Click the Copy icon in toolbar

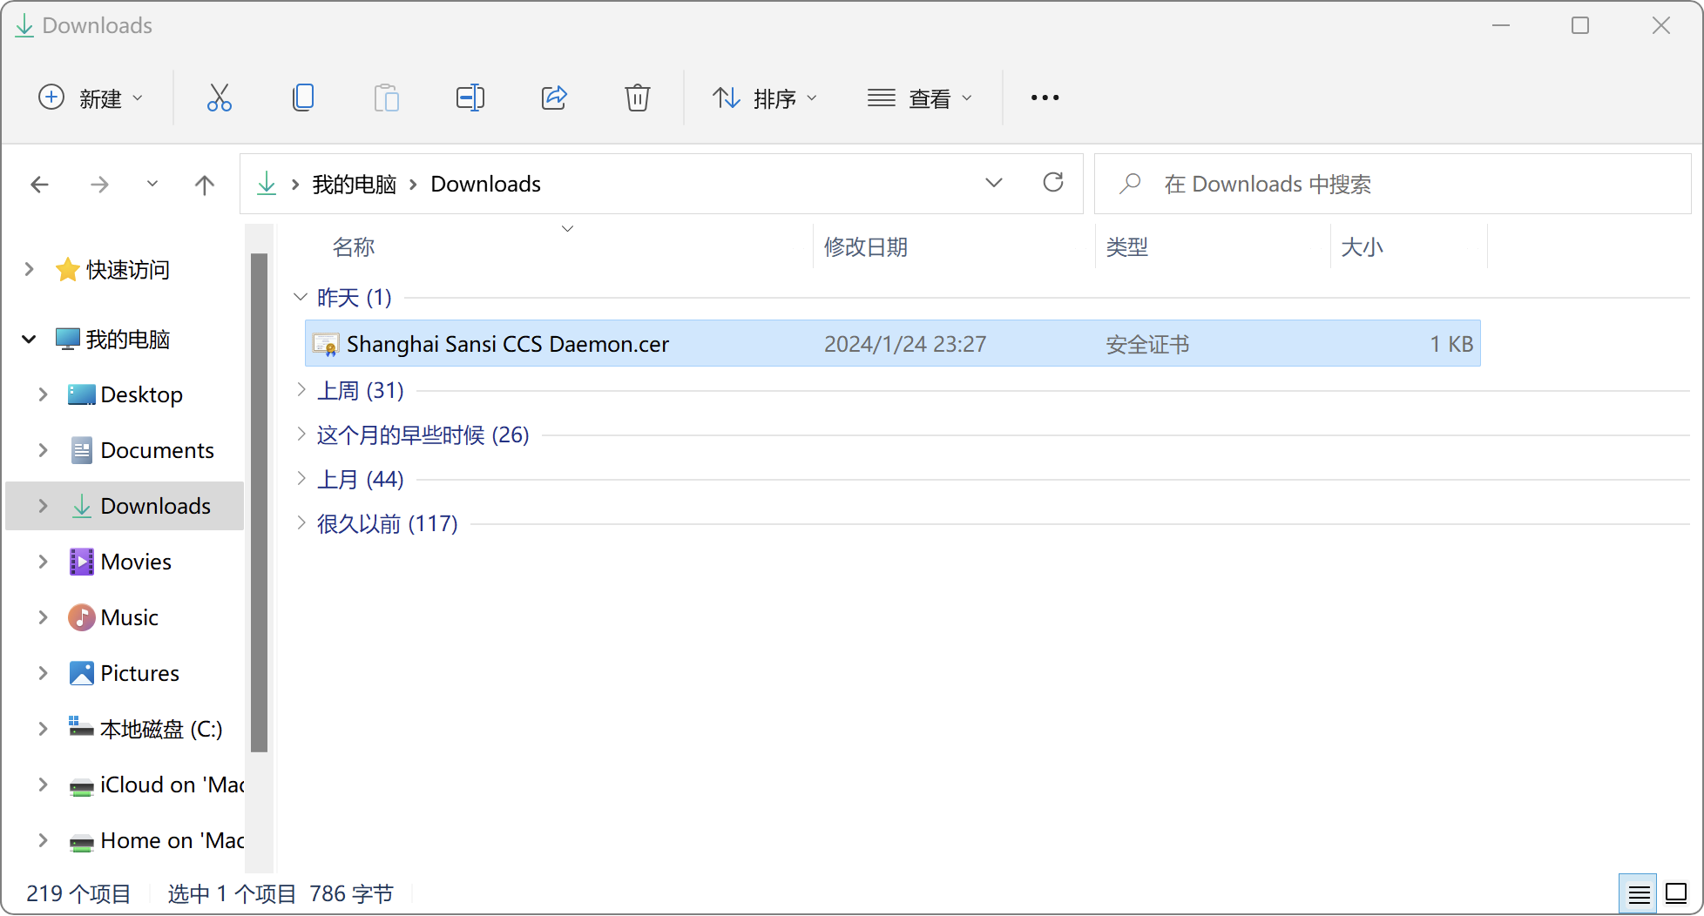tap(303, 98)
